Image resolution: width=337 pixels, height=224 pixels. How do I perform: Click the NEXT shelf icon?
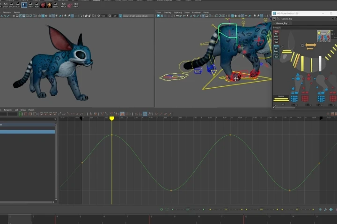click(37, 5)
